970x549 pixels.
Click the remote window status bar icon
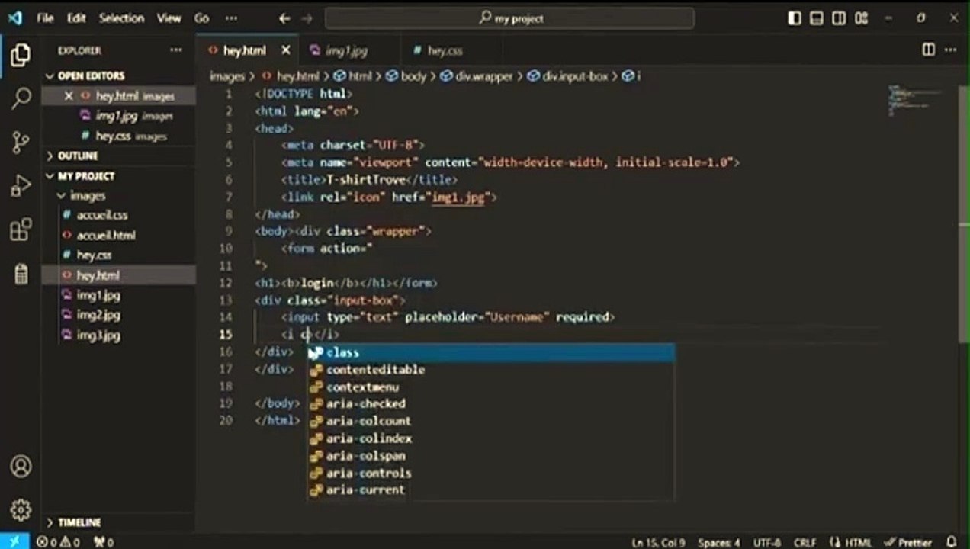click(14, 541)
